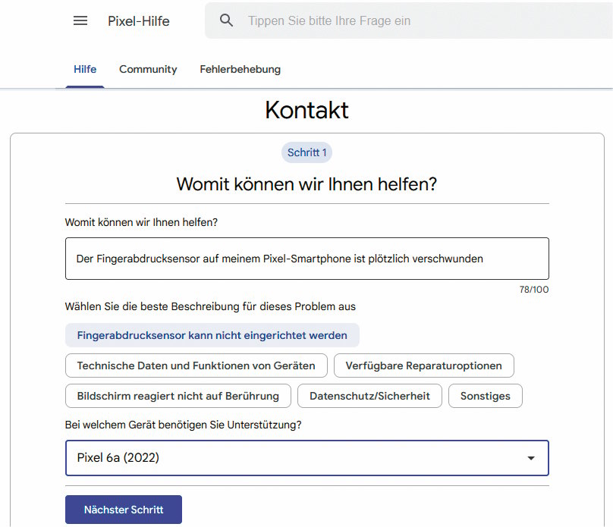
Task: Click the 78/100 character counter
Action: 535,290
